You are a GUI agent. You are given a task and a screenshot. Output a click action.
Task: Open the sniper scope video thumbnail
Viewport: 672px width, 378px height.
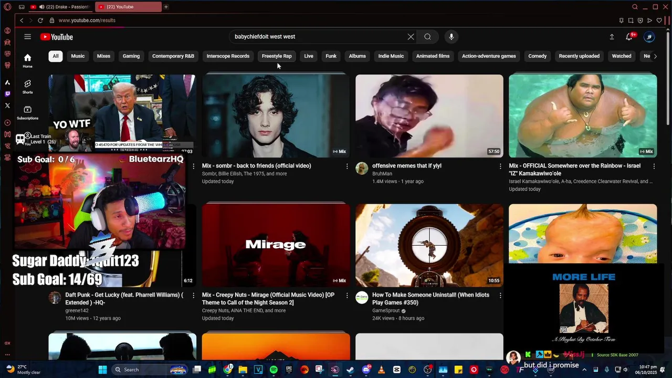point(429,245)
